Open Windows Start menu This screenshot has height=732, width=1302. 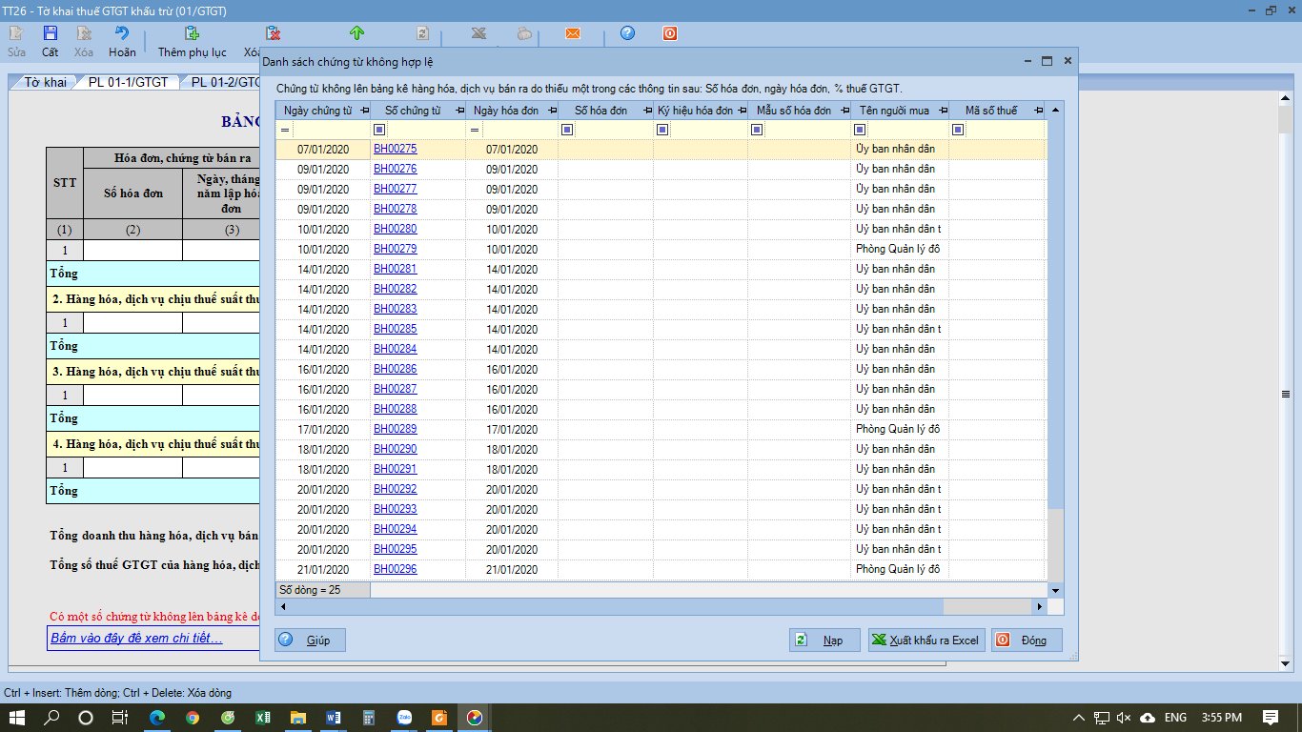[17, 718]
